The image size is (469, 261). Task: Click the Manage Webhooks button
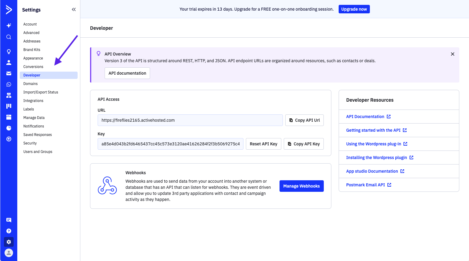point(302,186)
